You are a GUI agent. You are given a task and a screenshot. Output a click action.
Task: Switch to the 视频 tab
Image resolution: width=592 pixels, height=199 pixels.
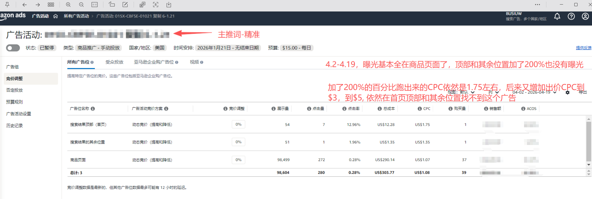click(196, 62)
